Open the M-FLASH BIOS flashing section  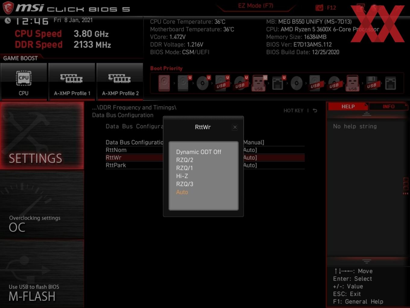point(42,274)
